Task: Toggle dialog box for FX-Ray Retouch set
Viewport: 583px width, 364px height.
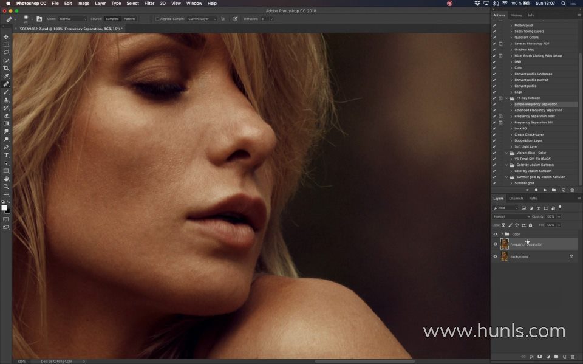Action: 500,98
